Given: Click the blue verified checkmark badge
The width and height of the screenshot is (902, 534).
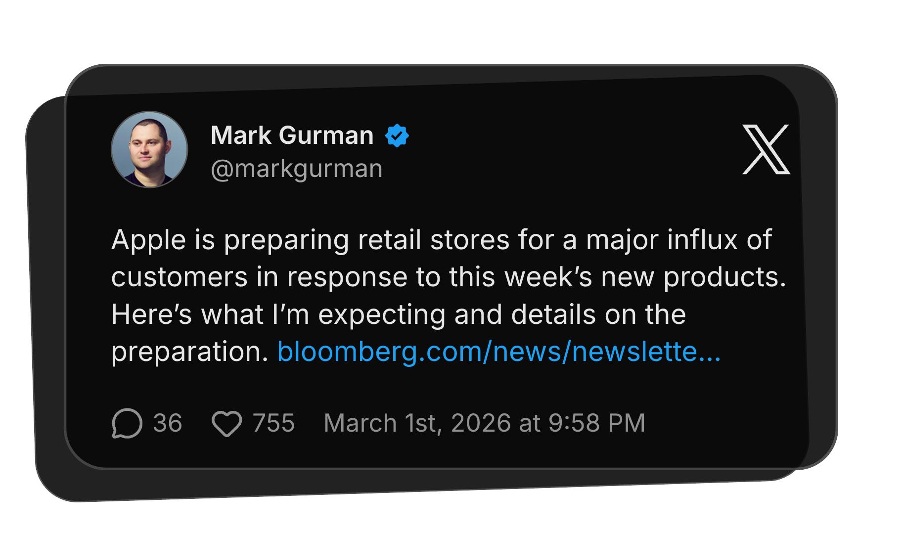Looking at the screenshot, I should tap(397, 135).
